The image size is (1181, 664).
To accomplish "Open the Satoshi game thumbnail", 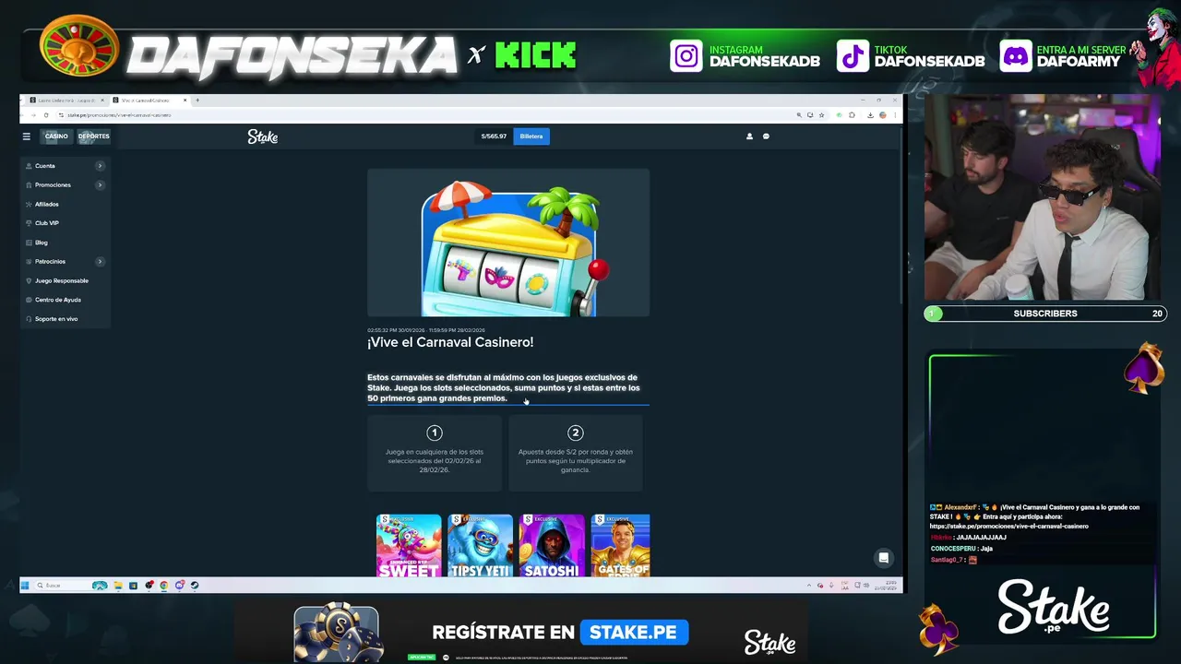I will click(552, 545).
